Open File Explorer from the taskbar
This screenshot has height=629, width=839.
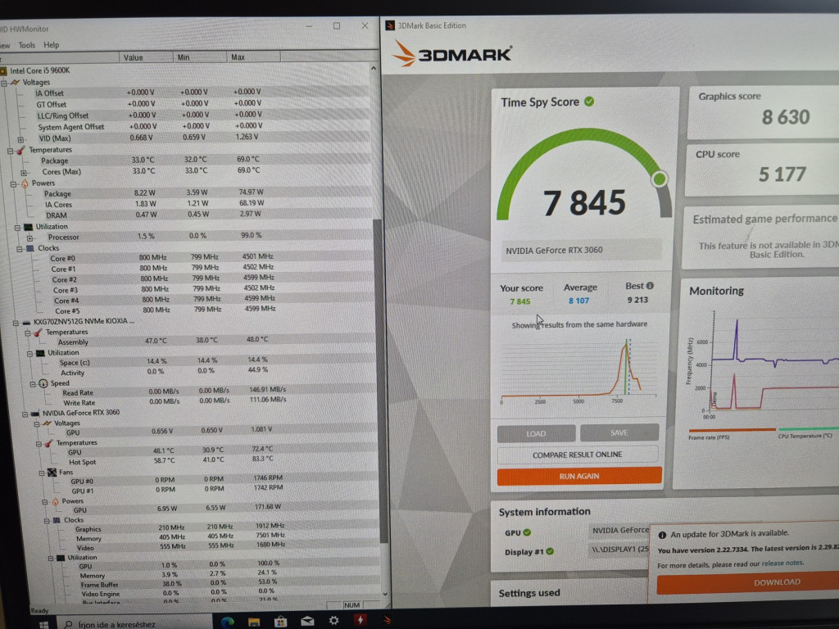[254, 622]
